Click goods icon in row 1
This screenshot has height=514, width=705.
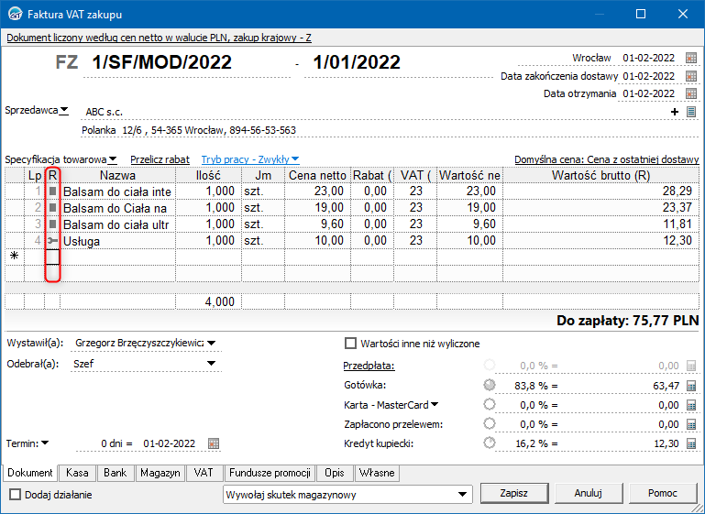pos(52,191)
